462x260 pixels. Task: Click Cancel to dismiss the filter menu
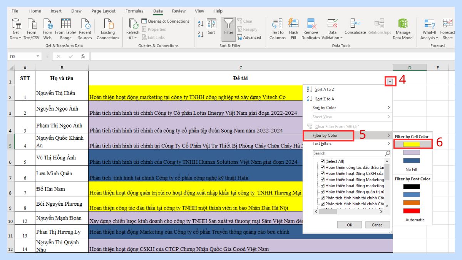tap(378, 225)
